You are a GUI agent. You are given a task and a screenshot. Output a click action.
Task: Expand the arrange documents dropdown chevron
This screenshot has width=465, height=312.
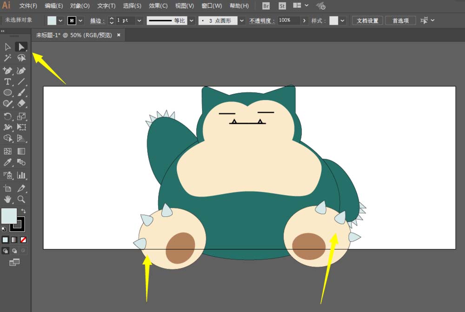pos(306,5)
